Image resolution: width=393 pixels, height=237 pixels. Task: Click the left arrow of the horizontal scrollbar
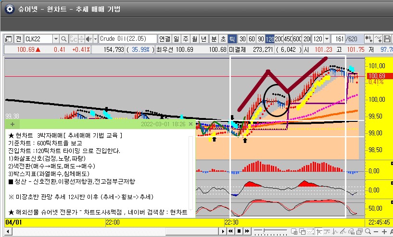point(8,231)
